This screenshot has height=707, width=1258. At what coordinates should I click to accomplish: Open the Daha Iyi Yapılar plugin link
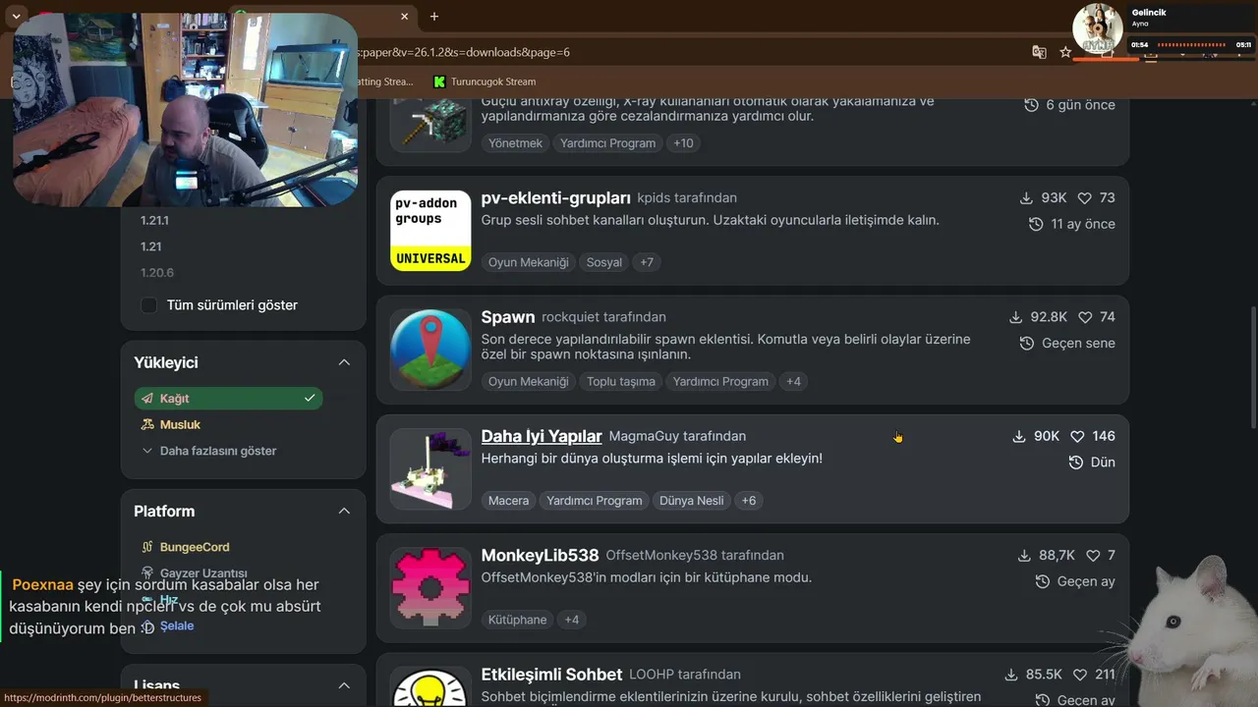(x=542, y=436)
